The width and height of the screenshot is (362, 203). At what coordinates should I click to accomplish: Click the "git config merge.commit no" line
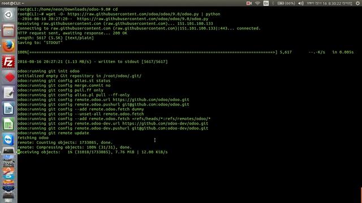[x=64, y=85]
